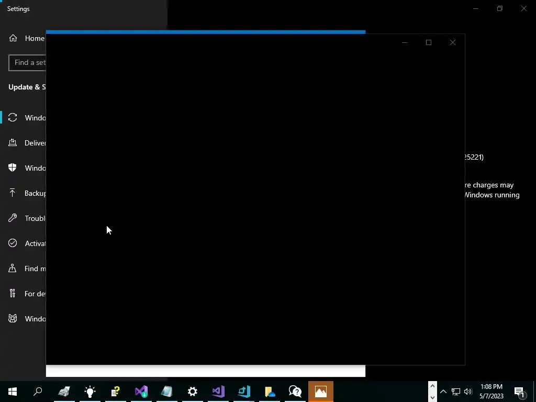Open the Windows Start menu
The width and height of the screenshot is (536, 402).
(13, 392)
